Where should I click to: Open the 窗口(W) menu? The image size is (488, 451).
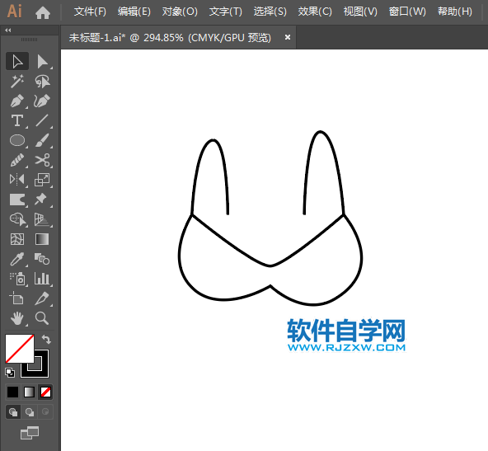[x=407, y=12]
